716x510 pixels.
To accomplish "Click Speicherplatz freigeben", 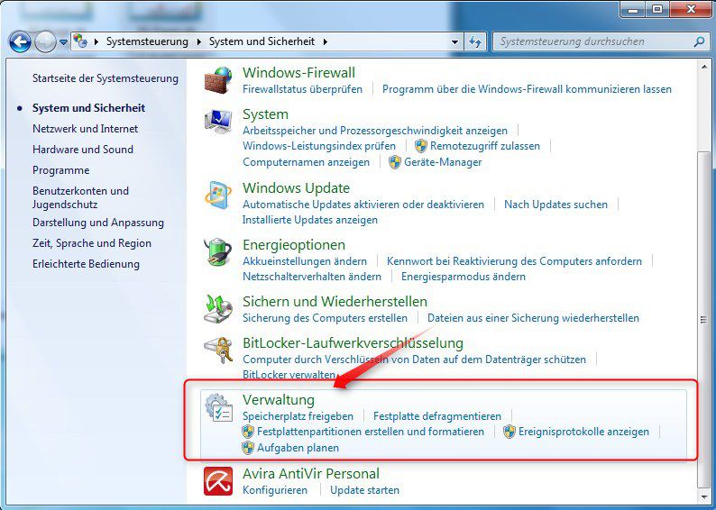I will [298, 416].
